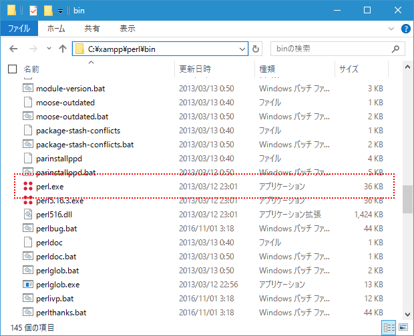Click perlglob.exe date 2013/03/12 22:56
Image resolution: width=414 pixels, height=336 pixels.
[x=208, y=285]
